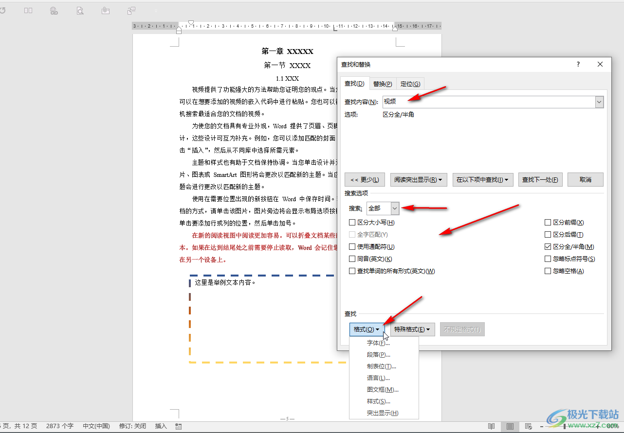
Task: Click the 不限定格式 button
Action: (x=462, y=329)
